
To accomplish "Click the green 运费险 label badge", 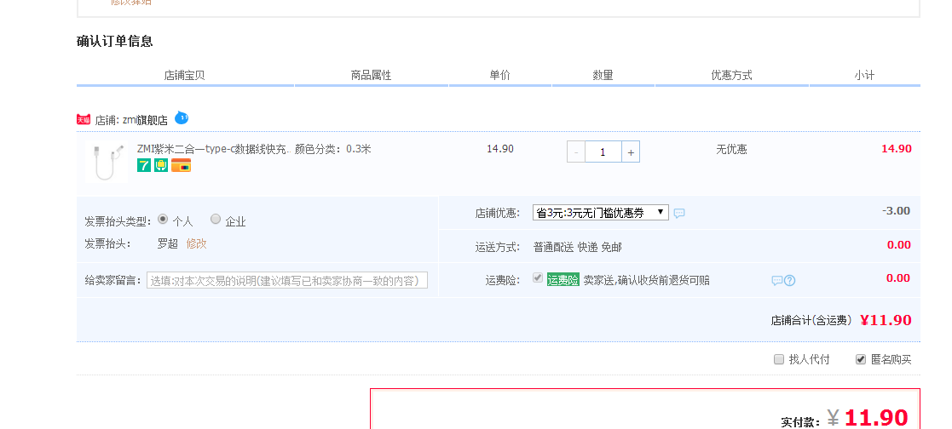I will pos(563,280).
